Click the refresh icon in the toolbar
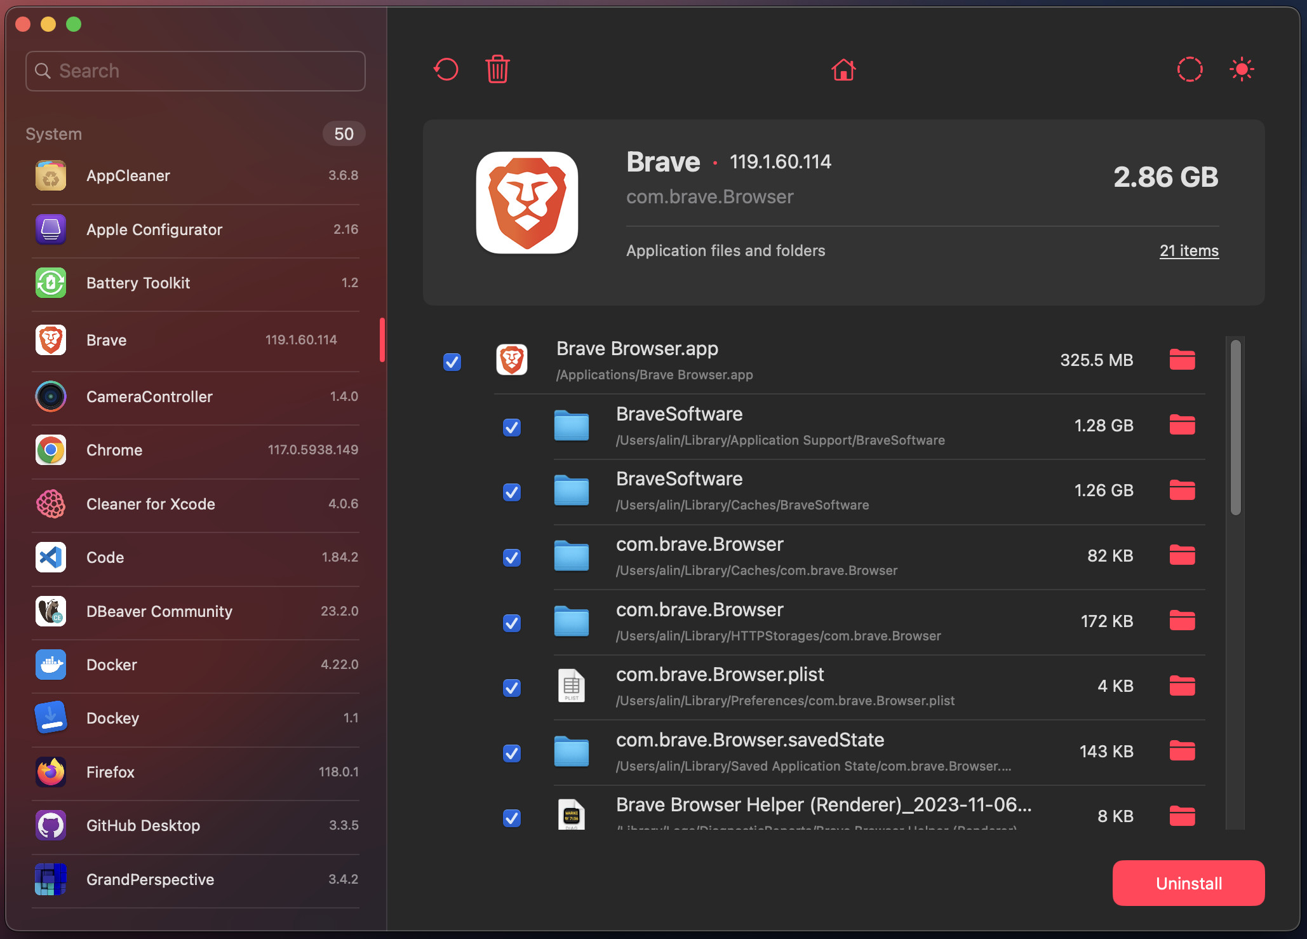This screenshot has height=939, width=1307. click(x=446, y=69)
